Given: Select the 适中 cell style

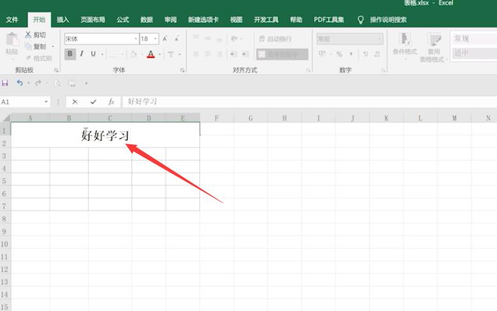Looking at the screenshot, I should click(474, 53).
